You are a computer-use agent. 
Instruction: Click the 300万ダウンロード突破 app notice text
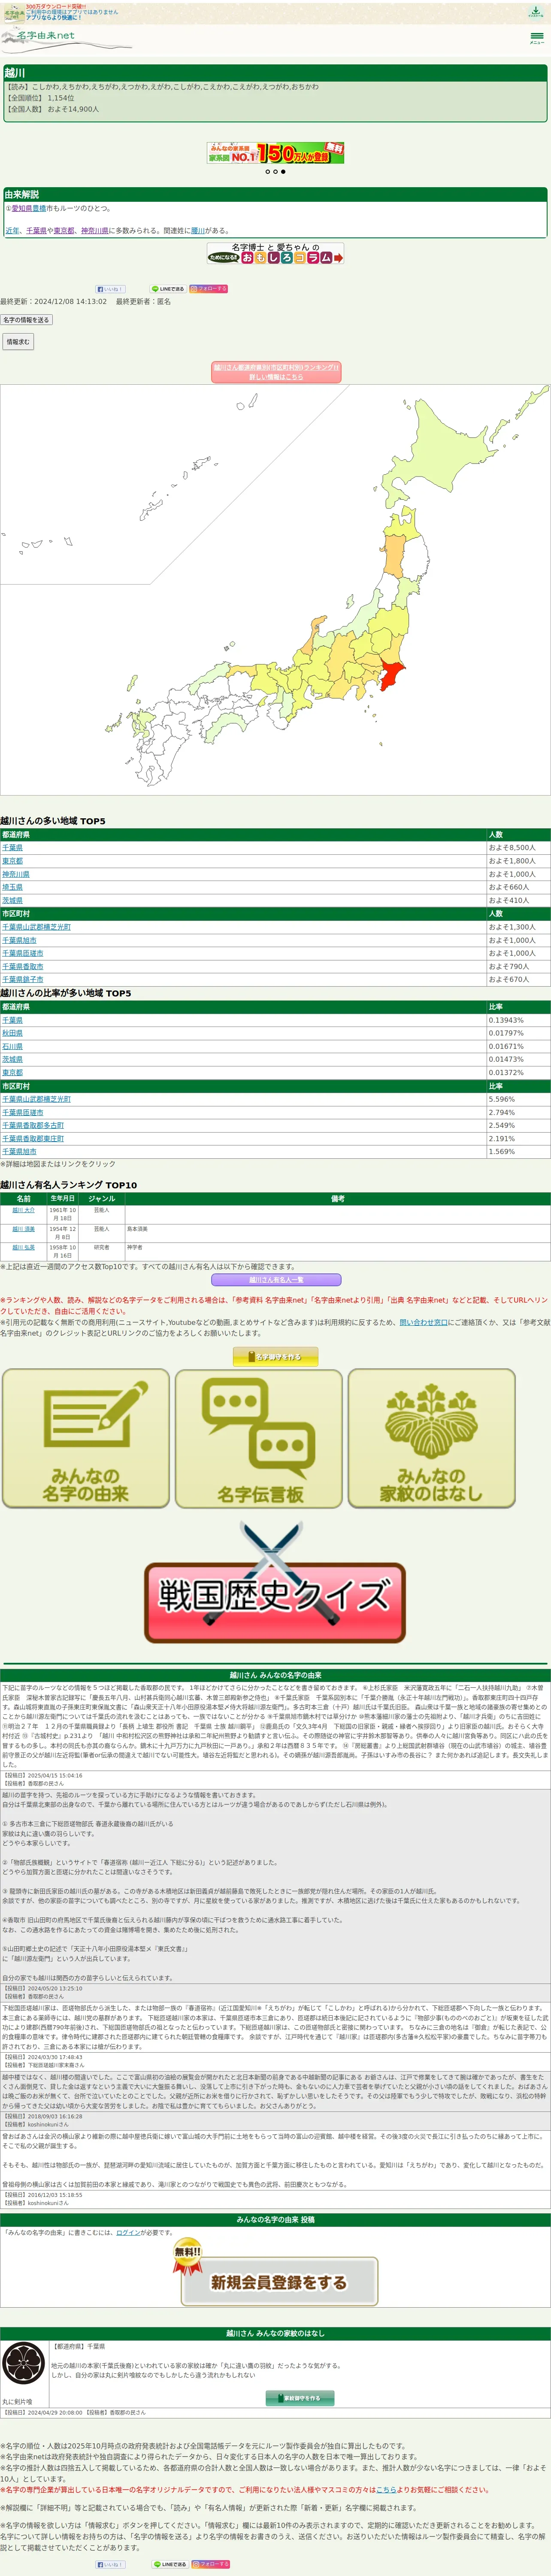[55, 6]
